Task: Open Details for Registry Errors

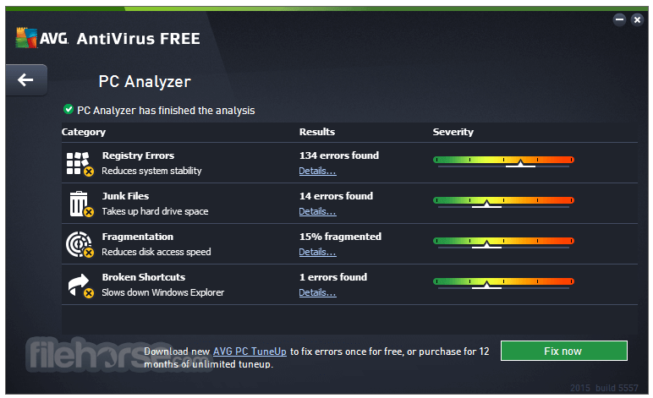Action: coord(317,171)
